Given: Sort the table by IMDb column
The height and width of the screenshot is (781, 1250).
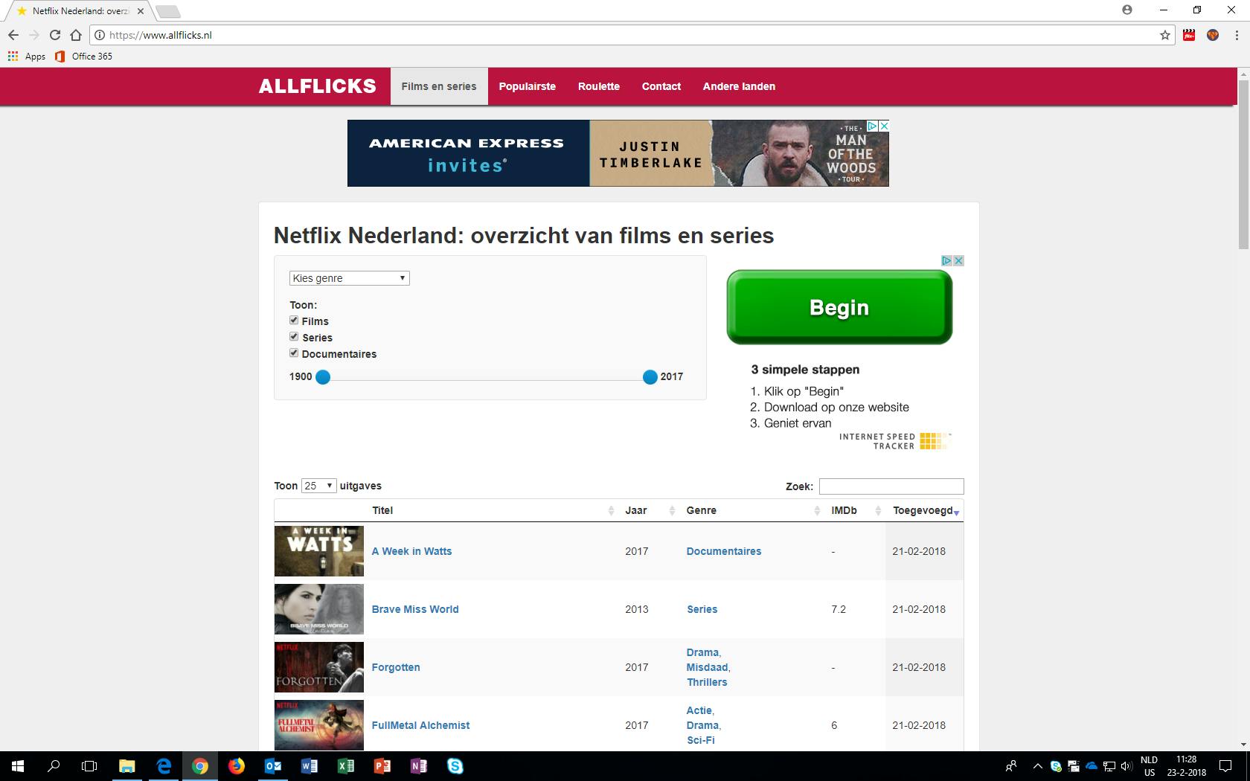Looking at the screenshot, I should [854, 510].
